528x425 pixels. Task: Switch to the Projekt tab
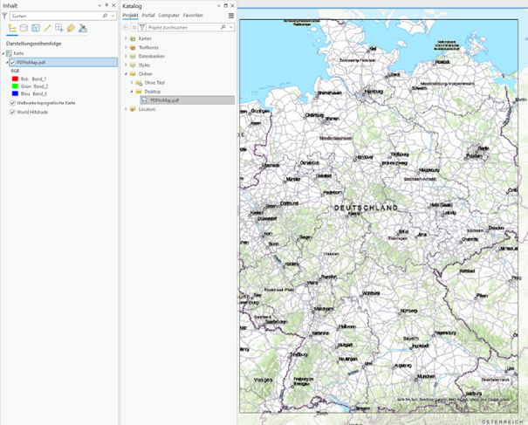click(x=130, y=16)
